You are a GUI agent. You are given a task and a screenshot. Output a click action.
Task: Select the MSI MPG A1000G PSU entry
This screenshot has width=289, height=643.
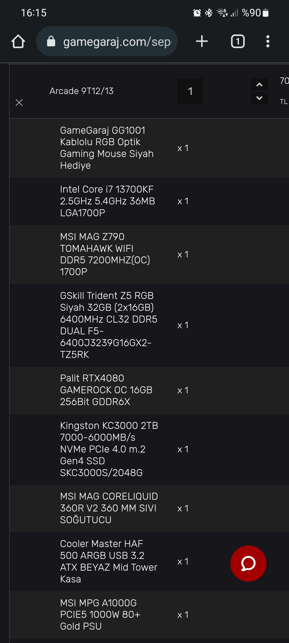pyautogui.click(x=100, y=614)
